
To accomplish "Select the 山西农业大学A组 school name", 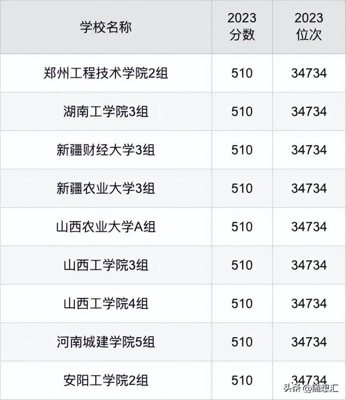I will click(106, 227).
